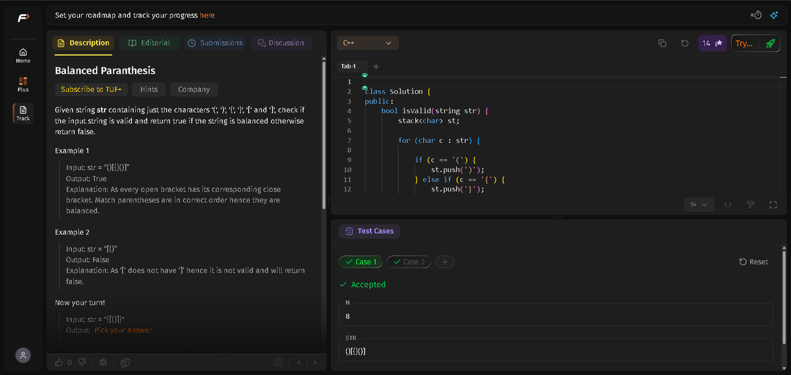
Task: Click code line 'bool isValid(string str) {'
Action: (434, 111)
